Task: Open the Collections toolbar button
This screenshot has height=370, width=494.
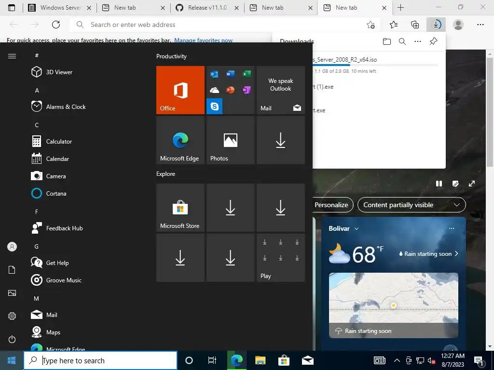Action: click(x=415, y=25)
